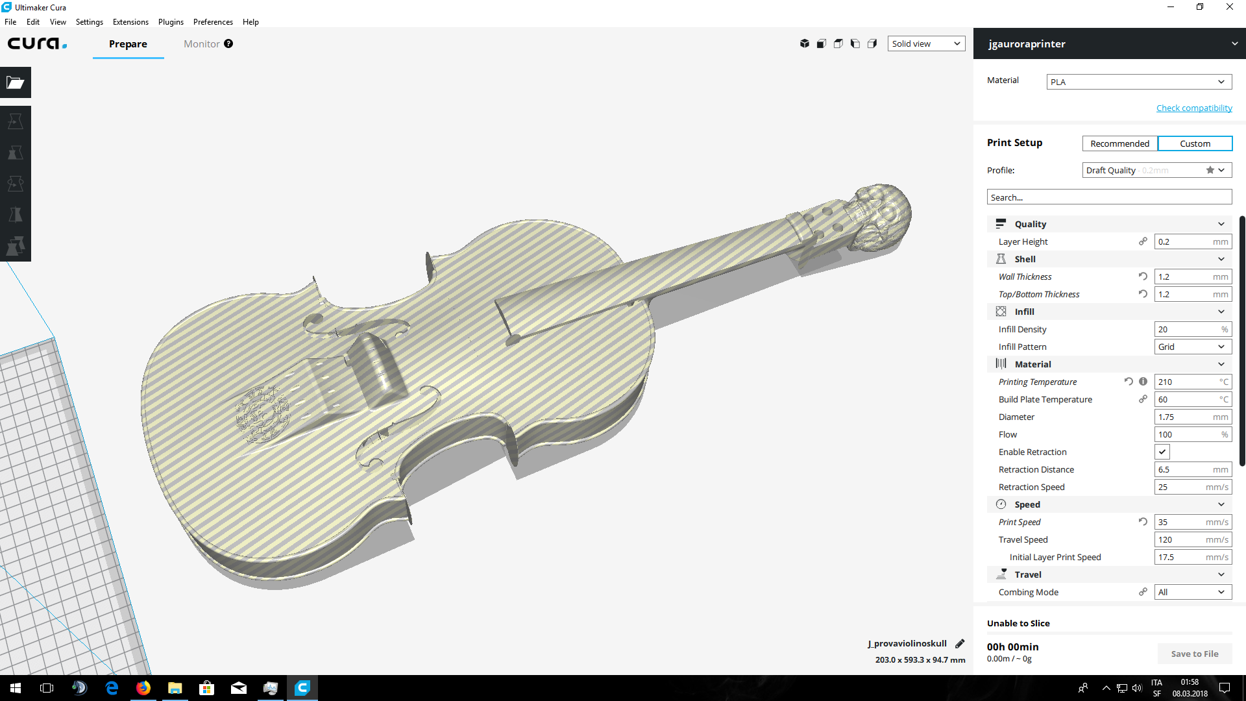Screen dimensions: 1246x701
Task: Open the File menu
Action: click(10, 21)
